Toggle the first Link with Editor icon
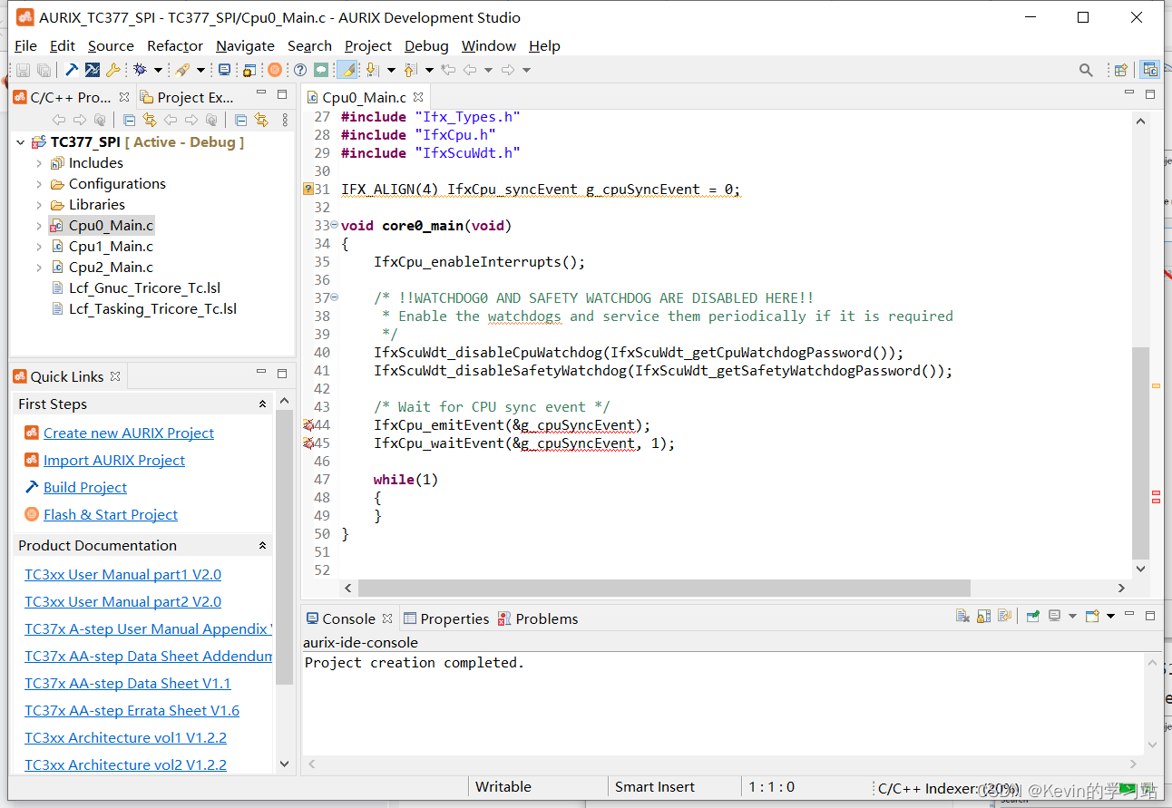This screenshot has width=1172, height=808. [x=150, y=120]
